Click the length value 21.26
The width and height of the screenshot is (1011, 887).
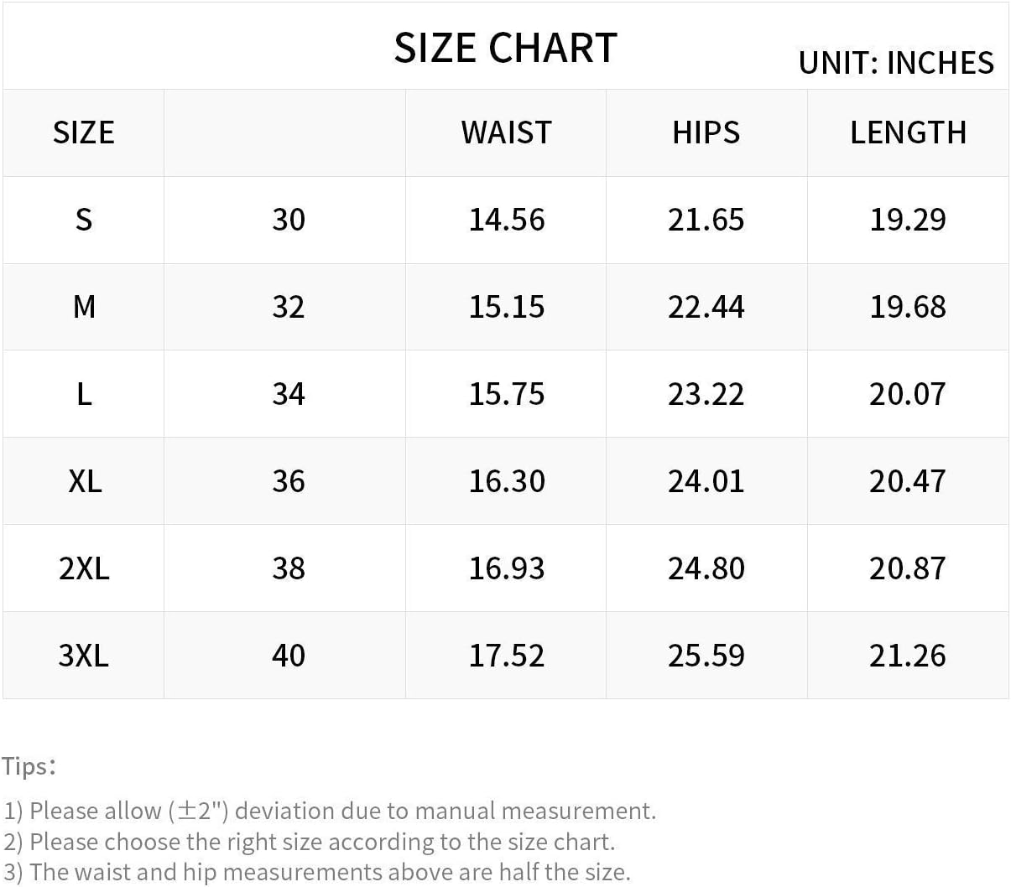[908, 656]
